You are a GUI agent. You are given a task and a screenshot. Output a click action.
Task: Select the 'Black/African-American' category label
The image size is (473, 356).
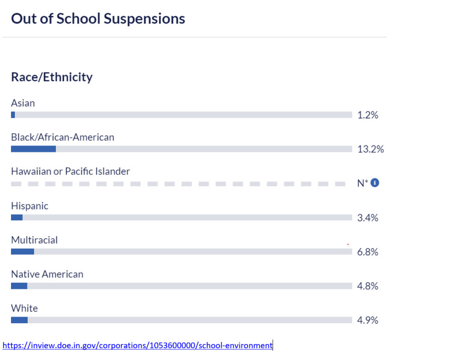62,137
